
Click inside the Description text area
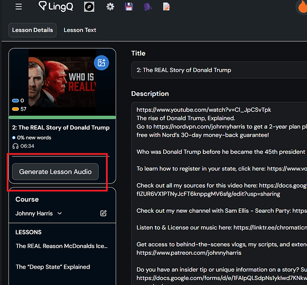click(x=219, y=194)
